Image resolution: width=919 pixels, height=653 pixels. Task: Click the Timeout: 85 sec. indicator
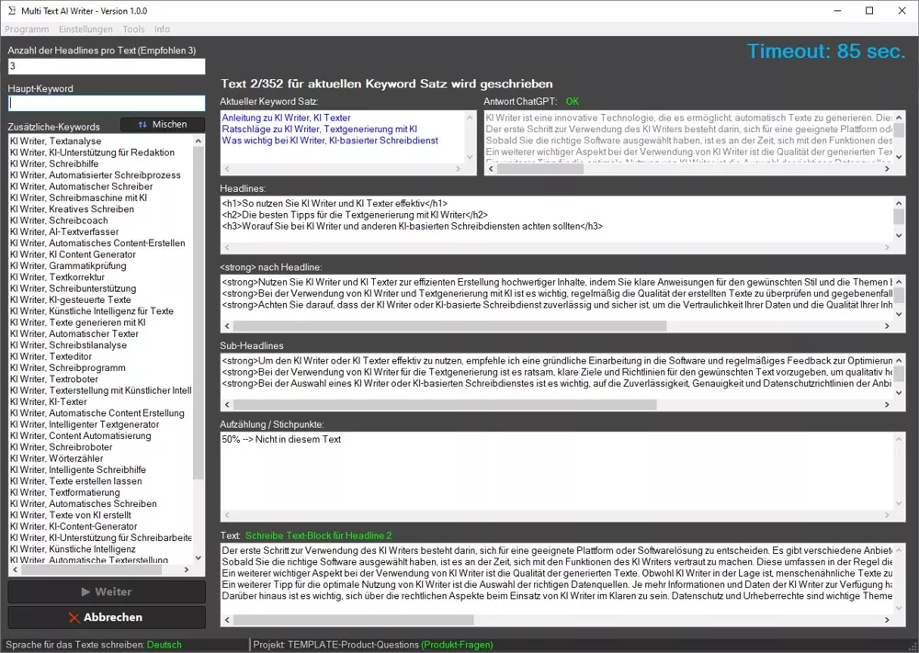coord(826,51)
